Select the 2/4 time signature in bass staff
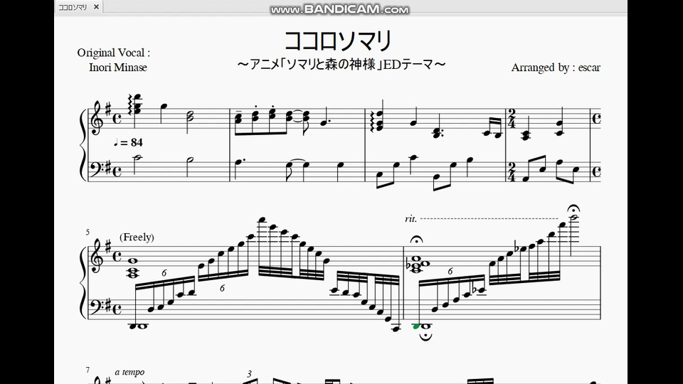This screenshot has width=683, height=384. point(512,172)
